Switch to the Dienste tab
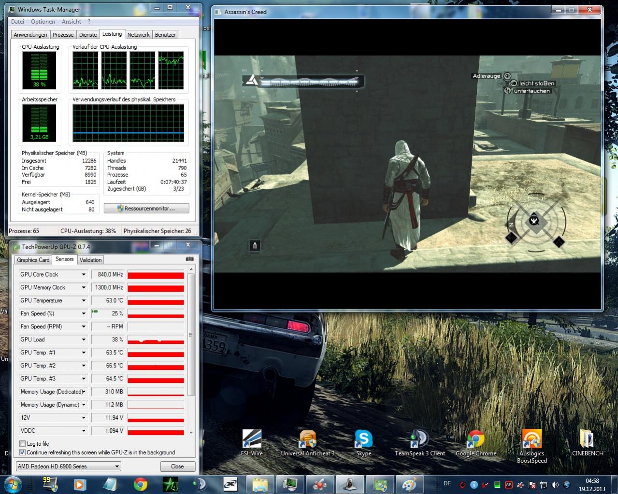The width and height of the screenshot is (618, 494). tap(88, 35)
